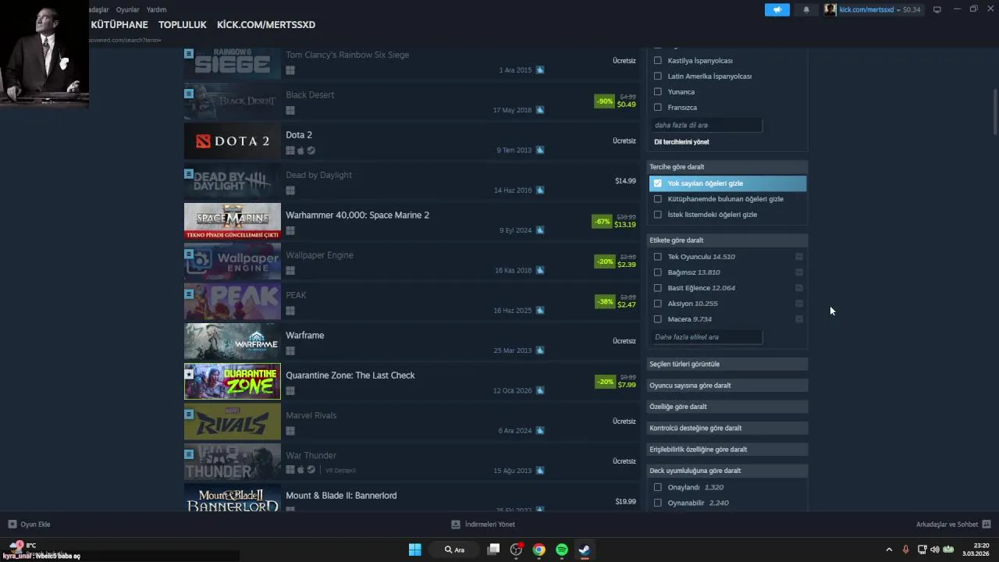
Task: Check Kütüphanemde bulunan öğeleri gizle
Action: (x=658, y=199)
